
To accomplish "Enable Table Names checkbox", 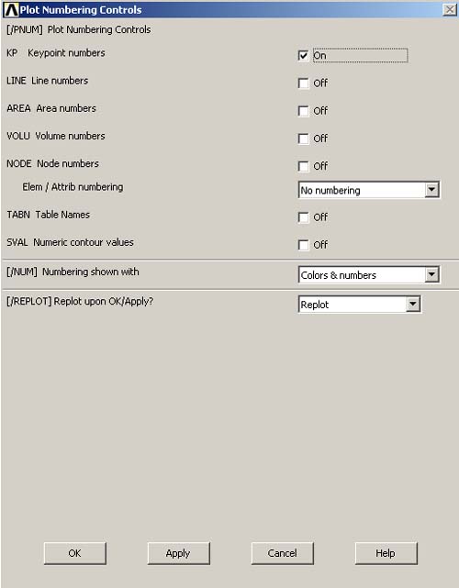I will [x=303, y=217].
